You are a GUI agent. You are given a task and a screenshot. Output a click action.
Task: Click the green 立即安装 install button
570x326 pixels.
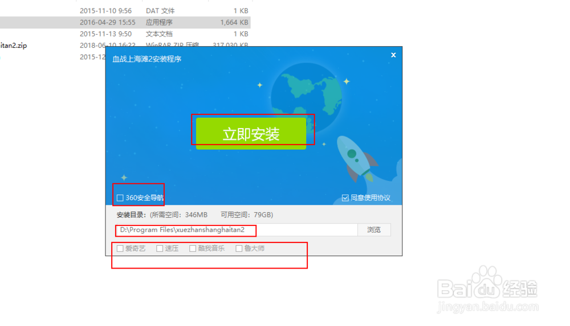251,133
